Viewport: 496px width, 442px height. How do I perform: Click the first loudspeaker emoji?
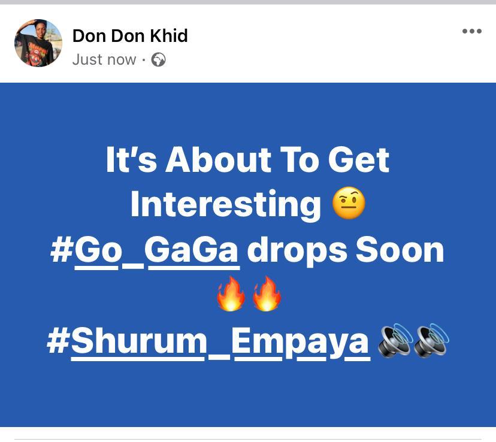[x=395, y=341]
